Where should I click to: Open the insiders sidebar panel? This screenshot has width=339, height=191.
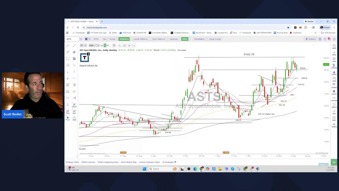point(334,86)
